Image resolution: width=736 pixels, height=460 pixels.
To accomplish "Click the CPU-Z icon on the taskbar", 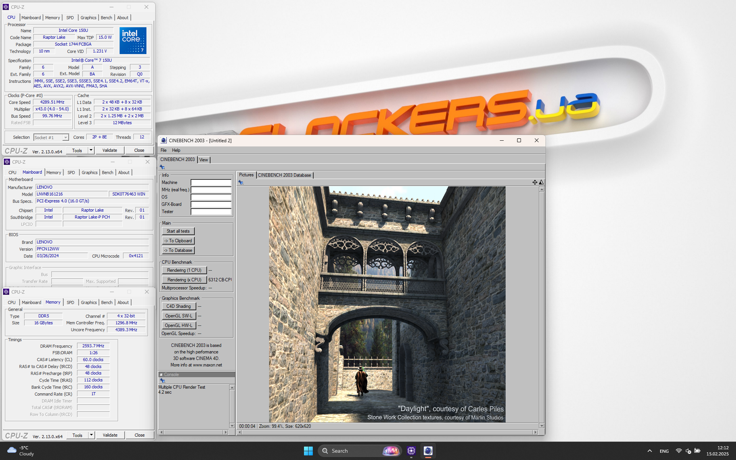I will click(x=411, y=451).
